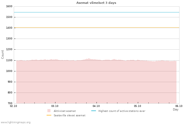Click the 'Saatavilla olevat asemat' legend label
Viewport: 193px width, 124px height.
point(69,115)
